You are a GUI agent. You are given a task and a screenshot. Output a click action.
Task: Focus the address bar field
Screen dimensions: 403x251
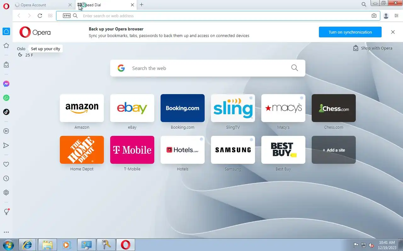coord(218,16)
